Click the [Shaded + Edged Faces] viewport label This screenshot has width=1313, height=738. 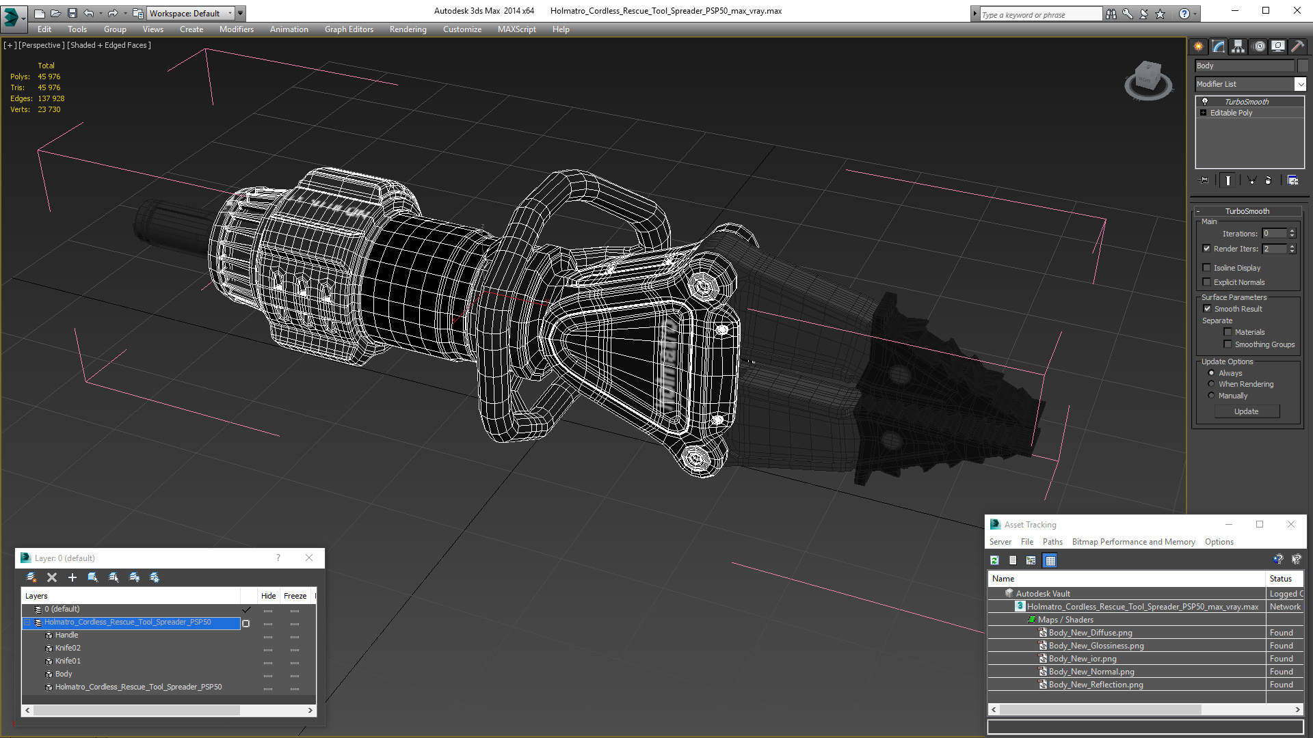click(x=109, y=45)
